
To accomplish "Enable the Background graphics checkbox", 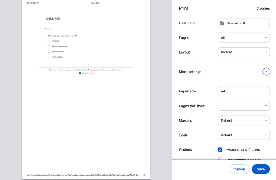I will (220, 159).
